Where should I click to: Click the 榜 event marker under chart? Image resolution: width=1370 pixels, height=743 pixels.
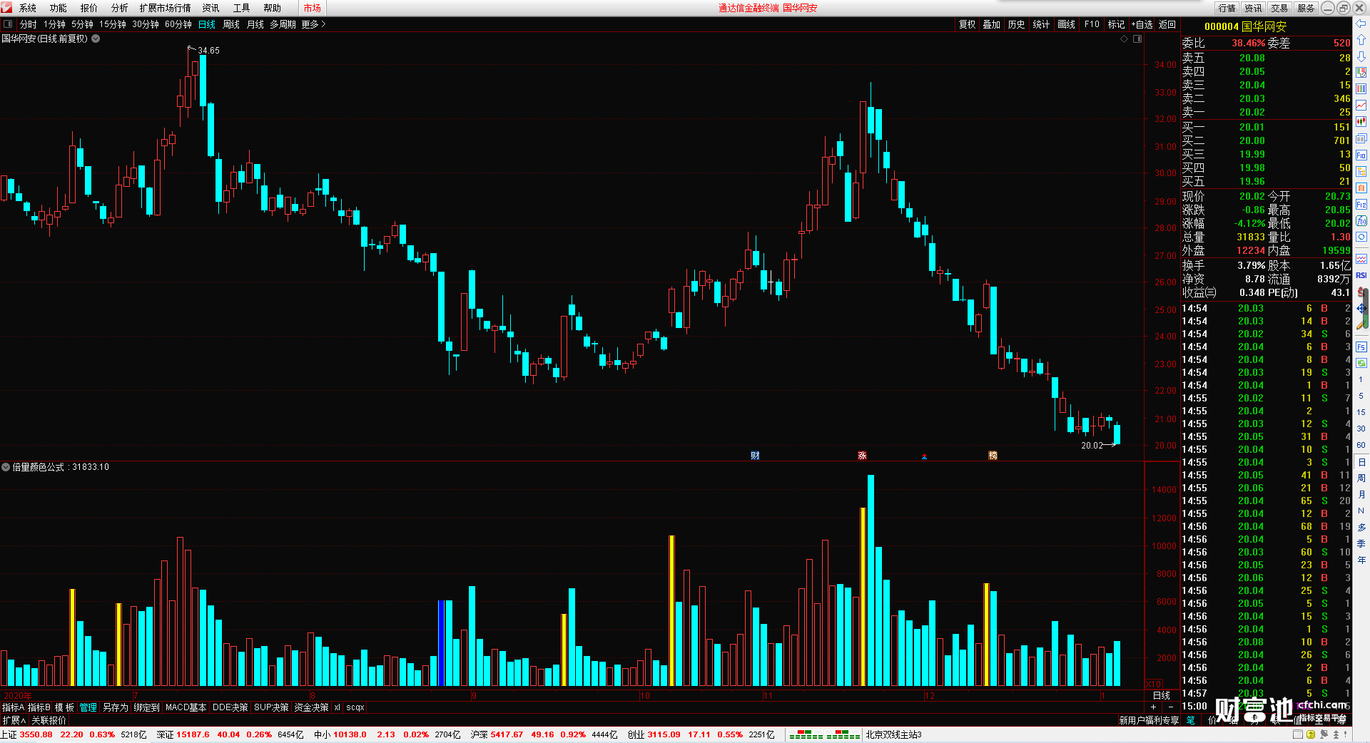click(993, 455)
